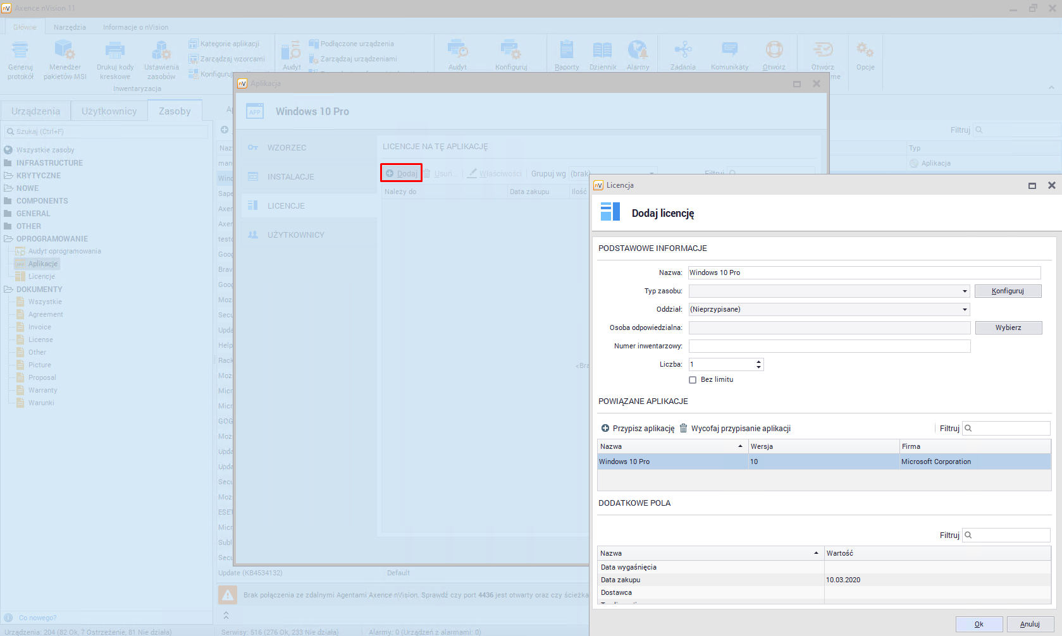Click the Przypisz aplikację plus icon
The image size is (1062, 636).
(605, 429)
